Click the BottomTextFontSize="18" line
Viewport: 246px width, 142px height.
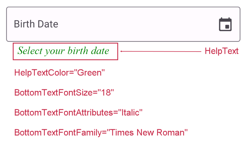[64, 93]
